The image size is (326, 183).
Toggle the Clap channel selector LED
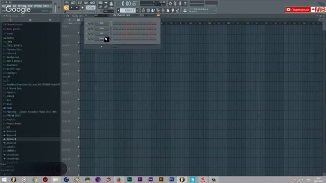tap(111, 28)
